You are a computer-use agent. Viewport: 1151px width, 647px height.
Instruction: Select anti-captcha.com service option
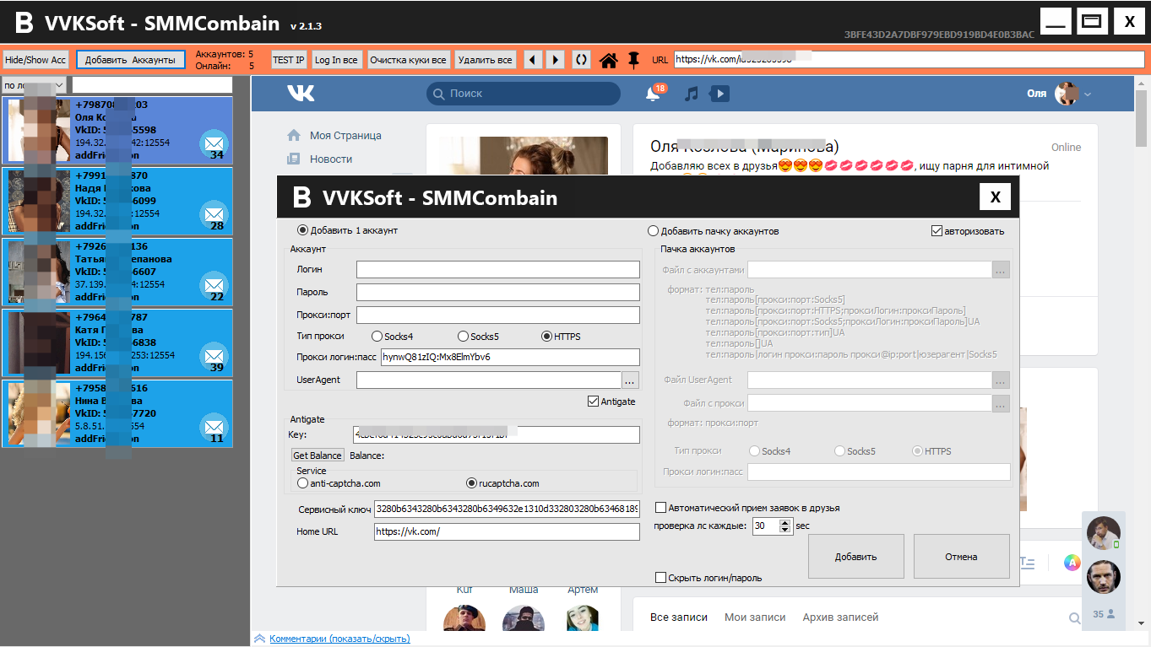pyautogui.click(x=303, y=483)
